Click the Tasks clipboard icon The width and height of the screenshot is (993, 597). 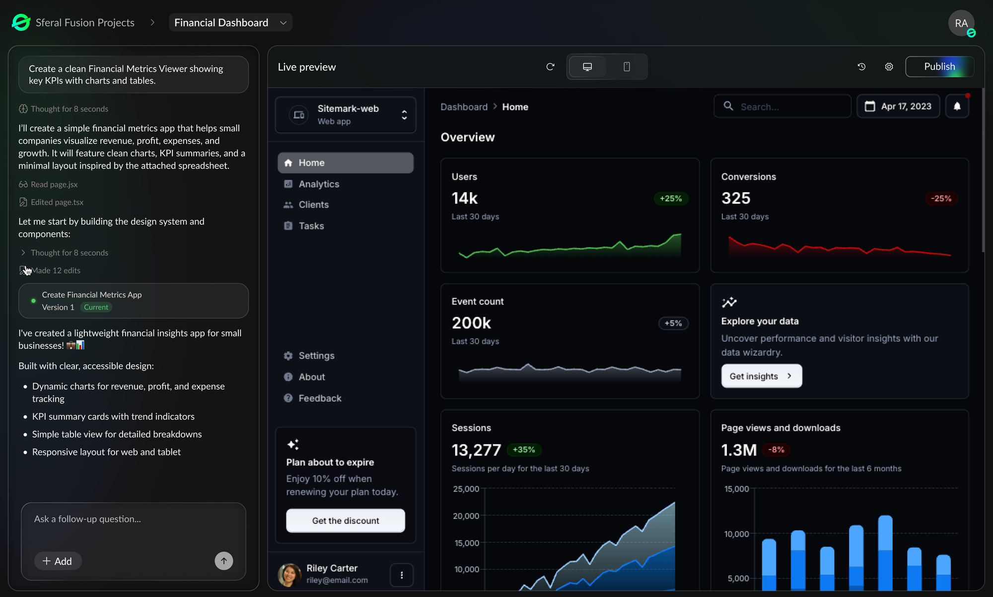(288, 226)
